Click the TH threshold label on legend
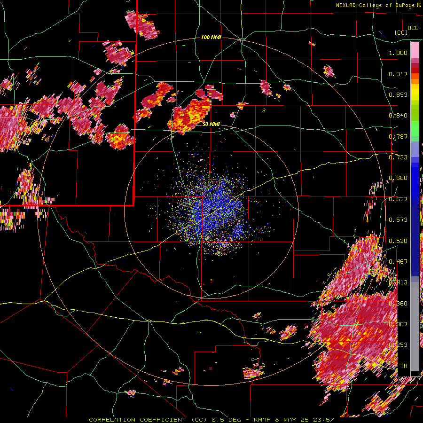This screenshot has height=423, width=423. [404, 366]
